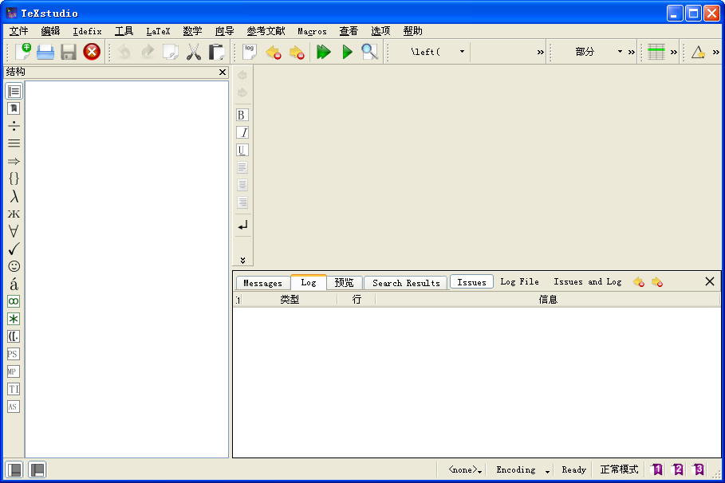Open the Greek letters lambda symbol panel

14,196
